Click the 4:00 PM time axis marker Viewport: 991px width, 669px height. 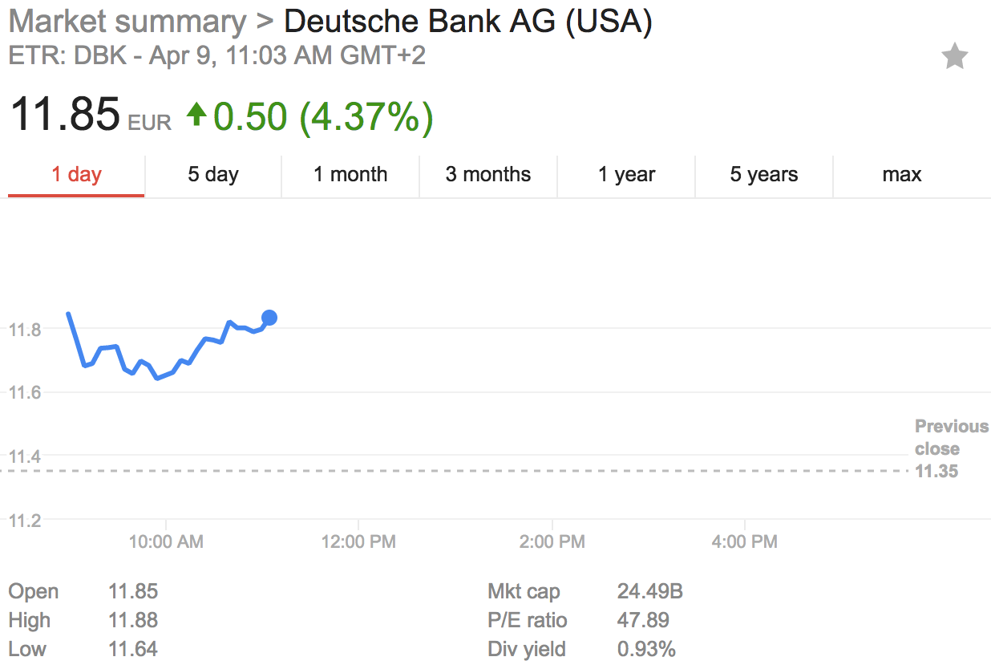click(x=744, y=542)
